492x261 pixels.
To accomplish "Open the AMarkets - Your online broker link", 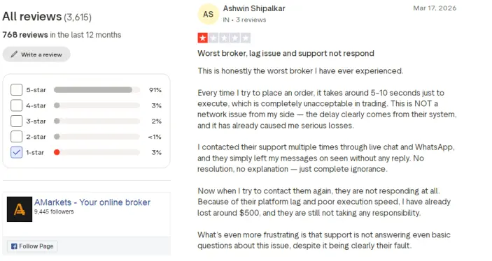I will 92,202.
